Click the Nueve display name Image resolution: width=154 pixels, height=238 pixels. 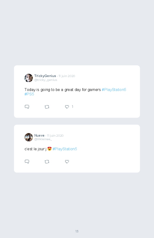click(39, 135)
